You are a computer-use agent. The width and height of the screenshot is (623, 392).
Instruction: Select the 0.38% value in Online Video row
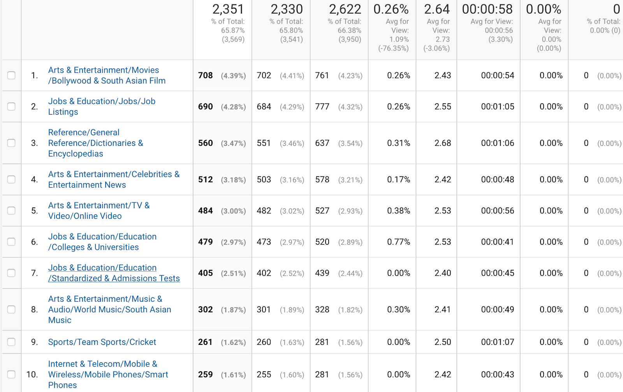coord(399,211)
